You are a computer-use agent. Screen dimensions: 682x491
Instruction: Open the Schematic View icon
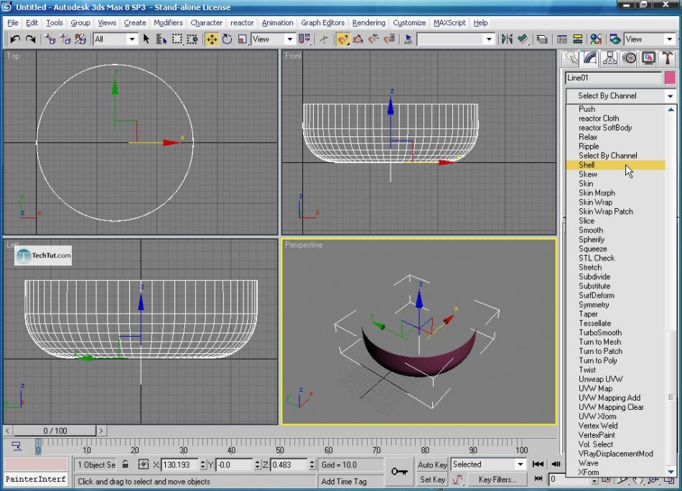coord(578,39)
